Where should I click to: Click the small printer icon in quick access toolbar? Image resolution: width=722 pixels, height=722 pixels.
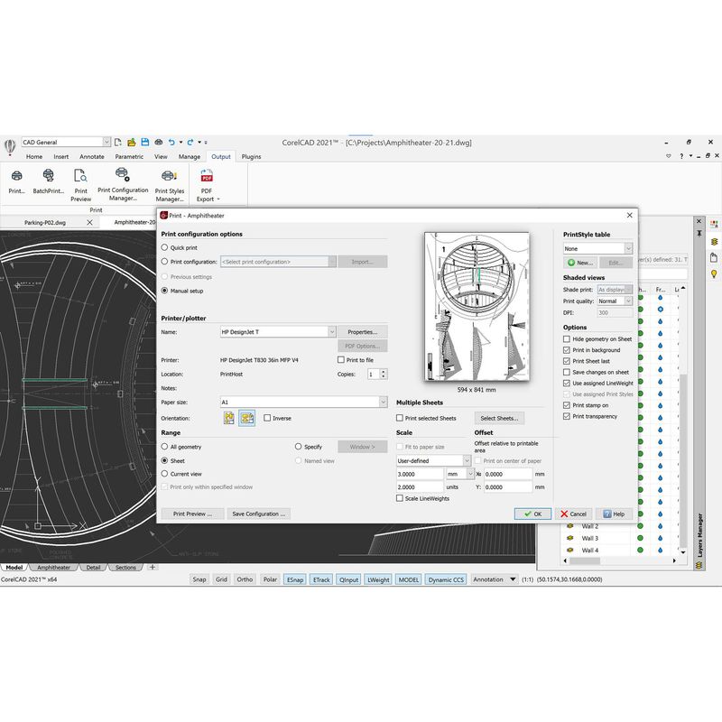[159, 143]
